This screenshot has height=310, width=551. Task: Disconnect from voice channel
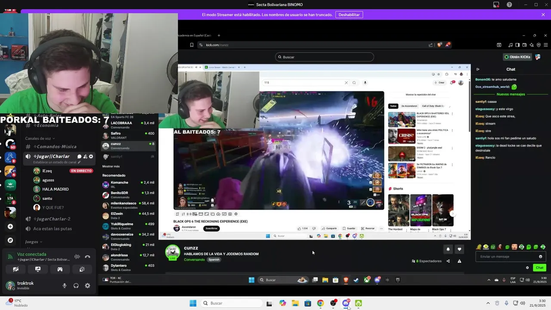87,257
